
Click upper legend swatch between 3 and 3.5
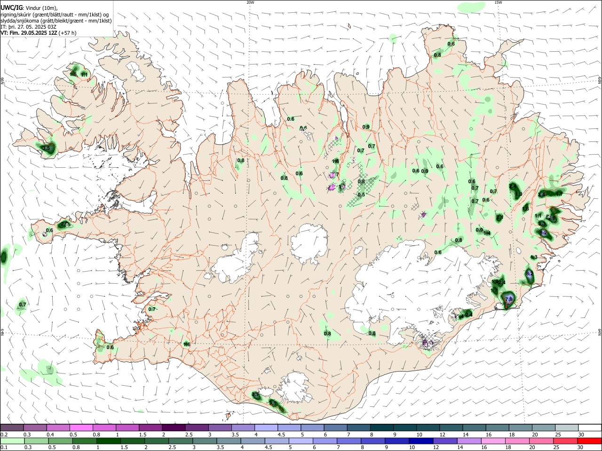click(x=220, y=428)
